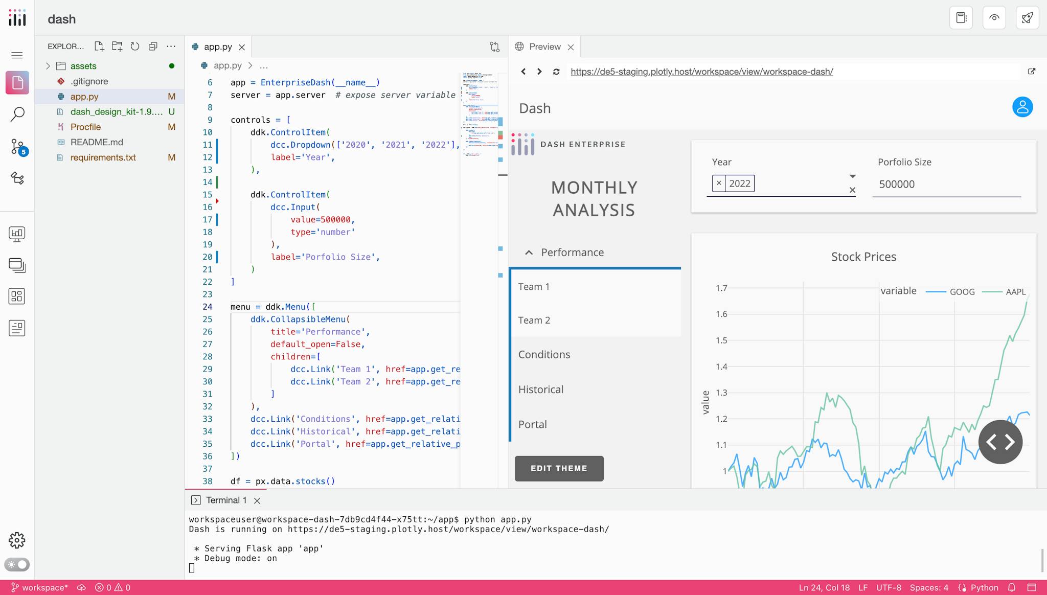Click the rocket deploy icon in top-right
Screen dimensions: 1047x595
coord(1028,17)
